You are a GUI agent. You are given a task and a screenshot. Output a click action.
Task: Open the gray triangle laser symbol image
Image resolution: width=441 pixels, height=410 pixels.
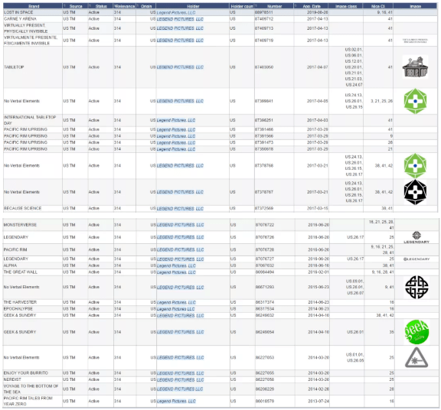pyautogui.click(x=416, y=357)
